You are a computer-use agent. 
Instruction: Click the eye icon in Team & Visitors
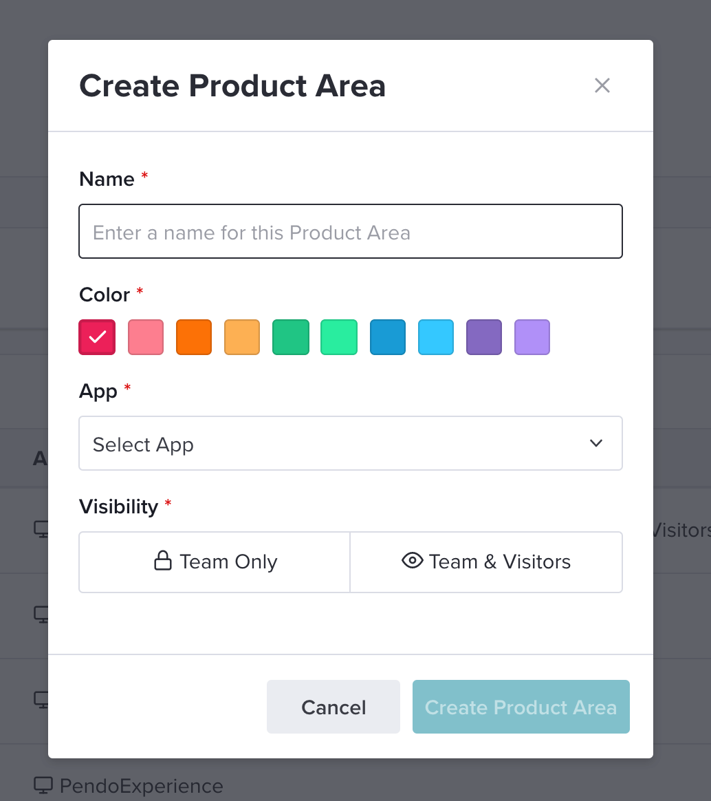pyautogui.click(x=413, y=560)
